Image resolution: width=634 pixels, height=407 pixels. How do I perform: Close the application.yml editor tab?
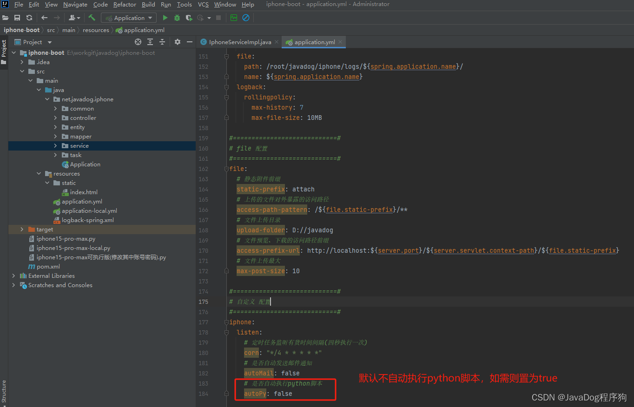point(340,42)
